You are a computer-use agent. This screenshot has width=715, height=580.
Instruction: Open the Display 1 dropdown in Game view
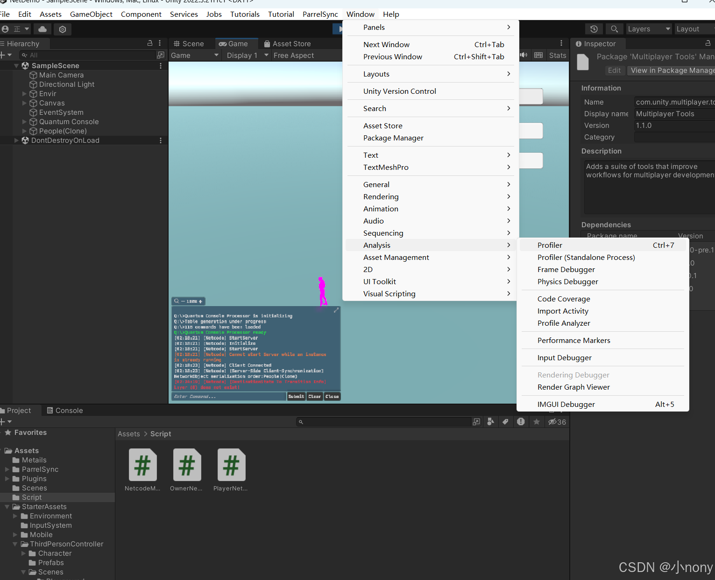coord(246,55)
